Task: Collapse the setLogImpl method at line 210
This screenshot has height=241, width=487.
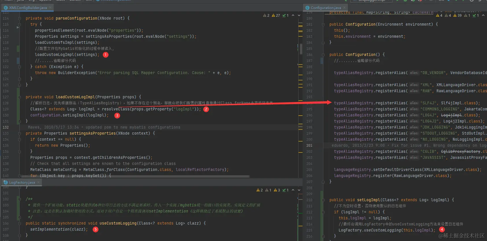Action: (323, 200)
